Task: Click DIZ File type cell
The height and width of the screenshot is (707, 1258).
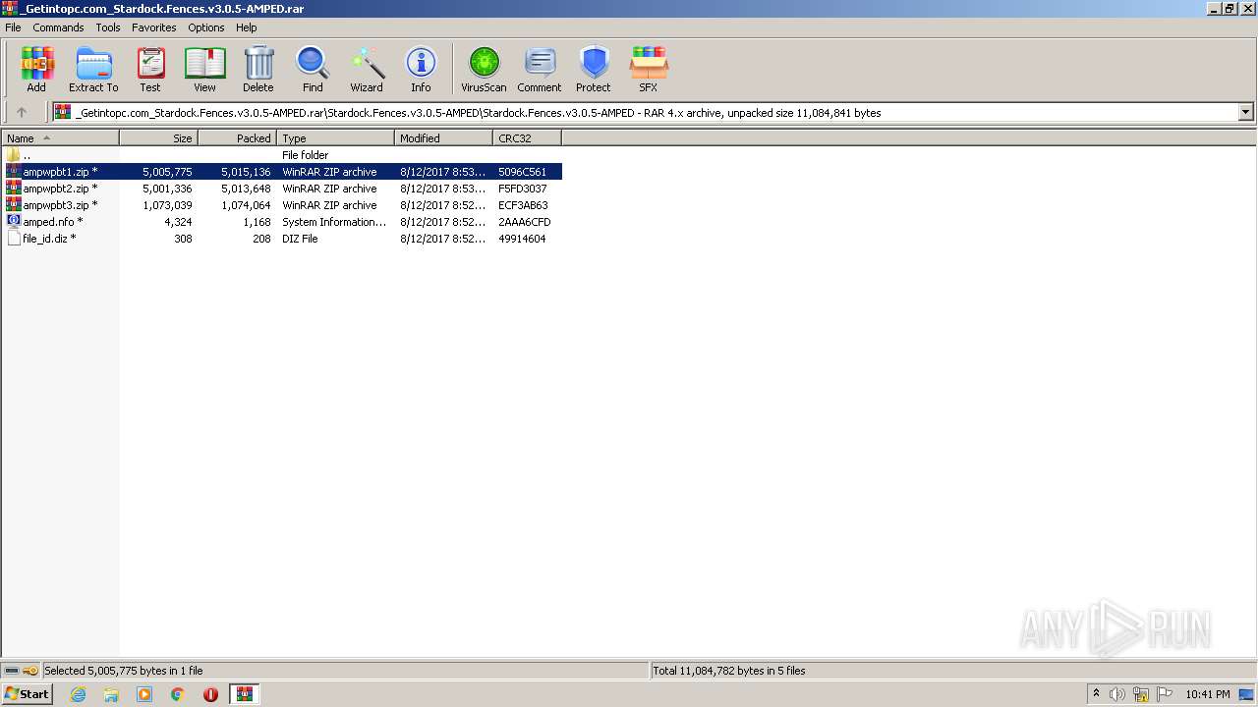Action: tap(300, 239)
